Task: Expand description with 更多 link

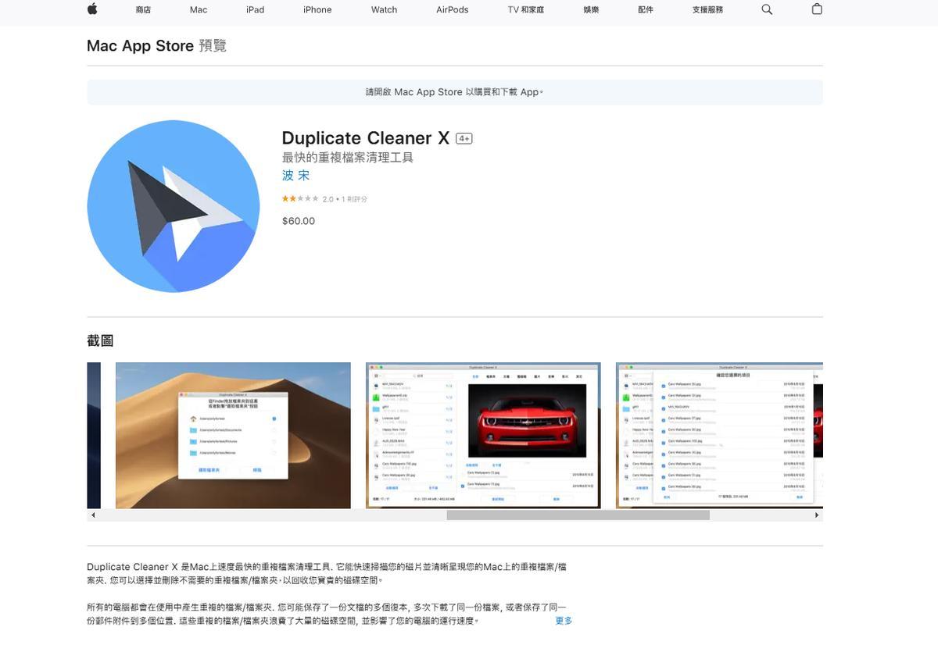Action: tap(564, 621)
